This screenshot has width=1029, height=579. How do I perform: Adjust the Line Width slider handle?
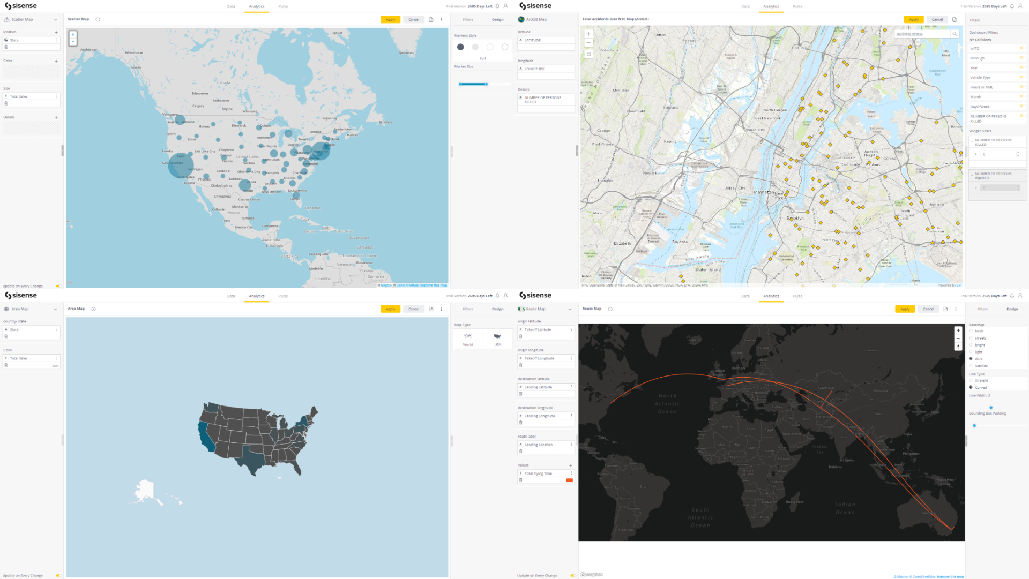pyautogui.click(x=991, y=408)
